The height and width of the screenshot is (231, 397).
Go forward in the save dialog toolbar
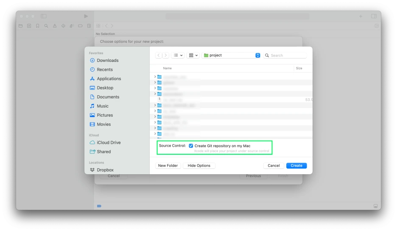point(165,55)
